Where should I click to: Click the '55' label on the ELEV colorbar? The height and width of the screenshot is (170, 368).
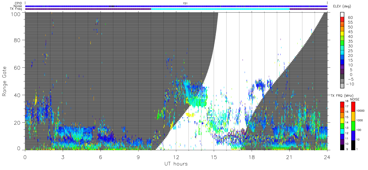point(351,22)
